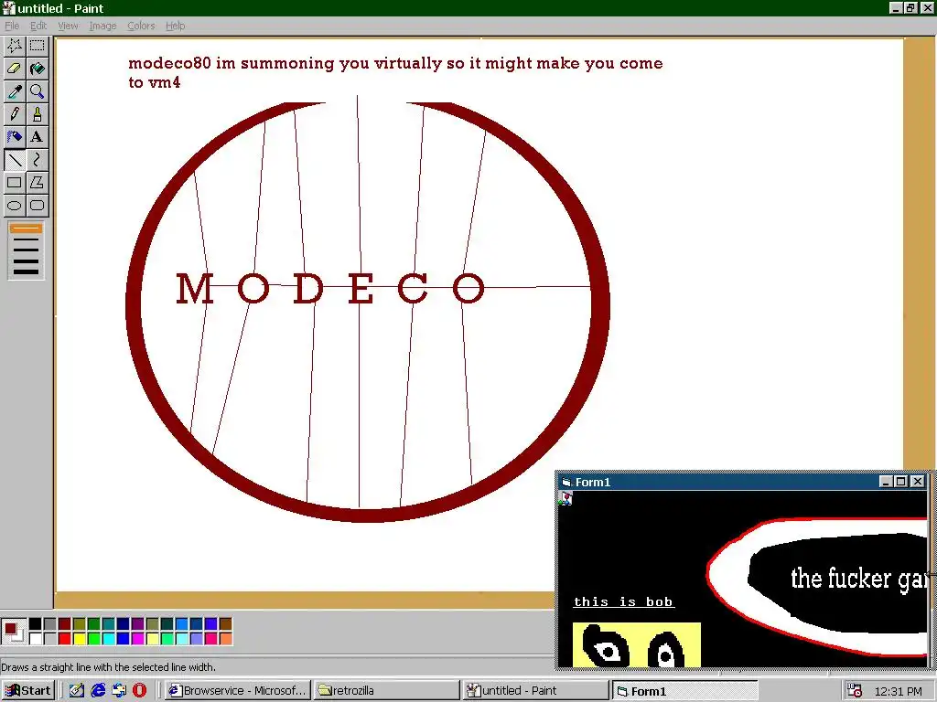The height and width of the screenshot is (702, 937).
Task: Select the bright red color swatch
Action: tap(65, 639)
